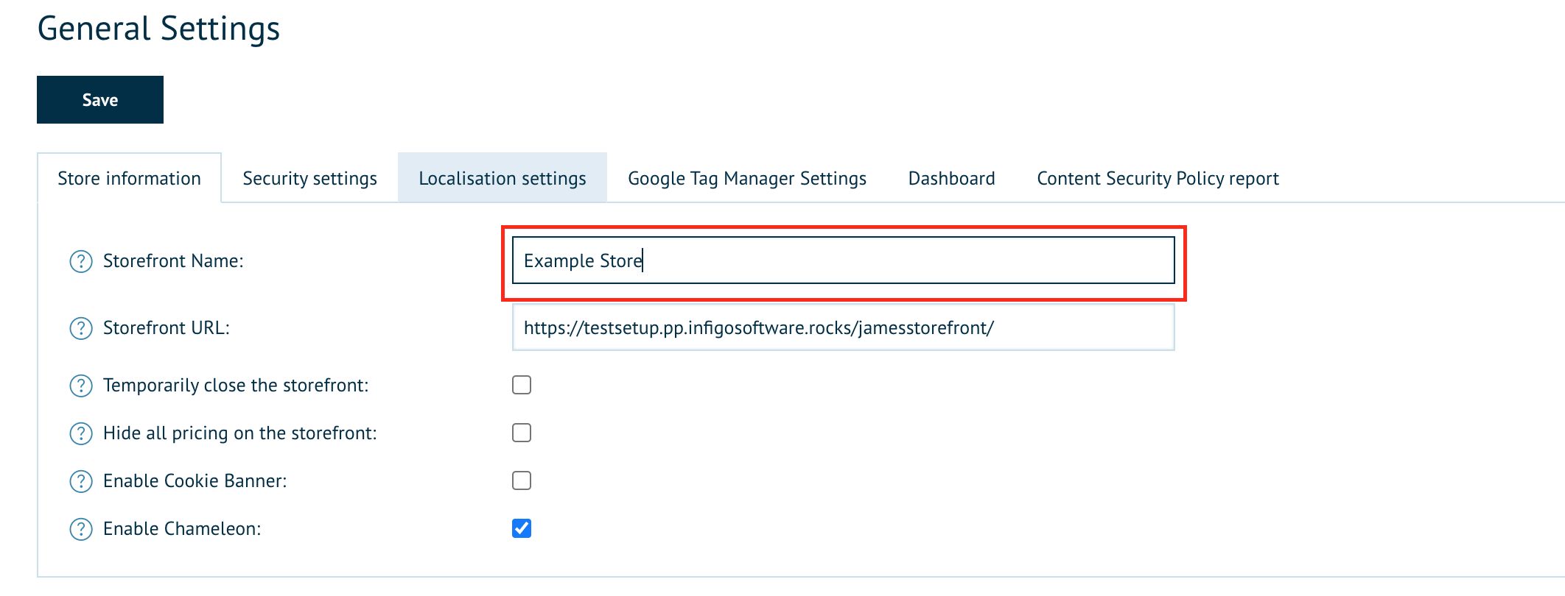Tick Temporarily close the storefront checkbox
This screenshot has height=596, width=1565.
522,385
